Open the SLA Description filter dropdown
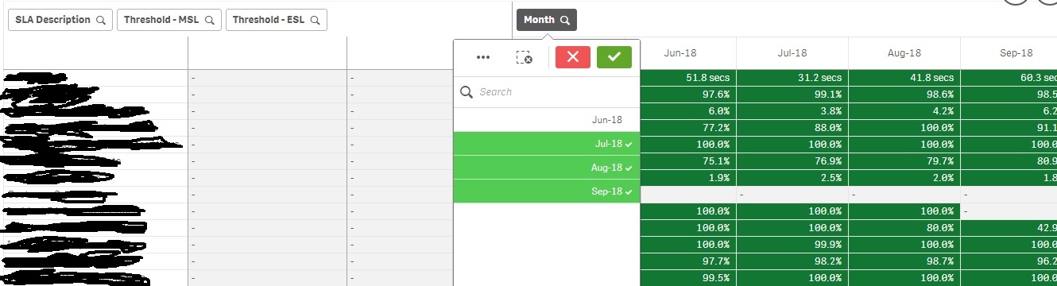The width and height of the screenshot is (1057, 286). tap(60, 21)
